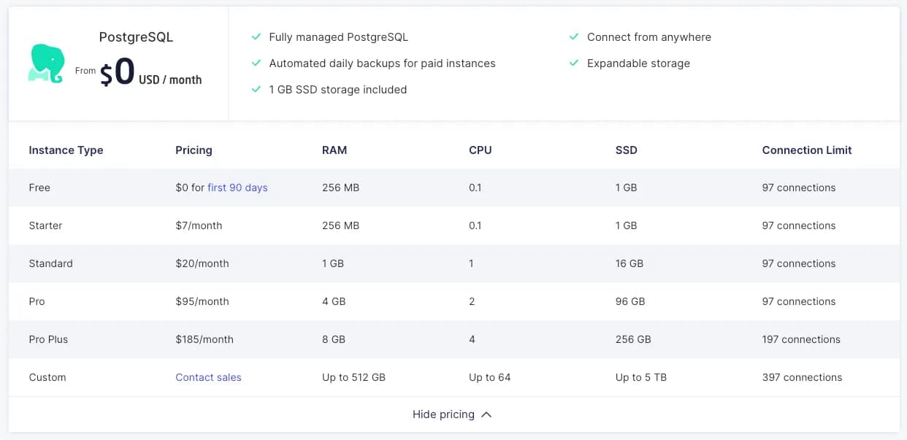Click checkmark beside Automated daily backups

[x=256, y=63]
